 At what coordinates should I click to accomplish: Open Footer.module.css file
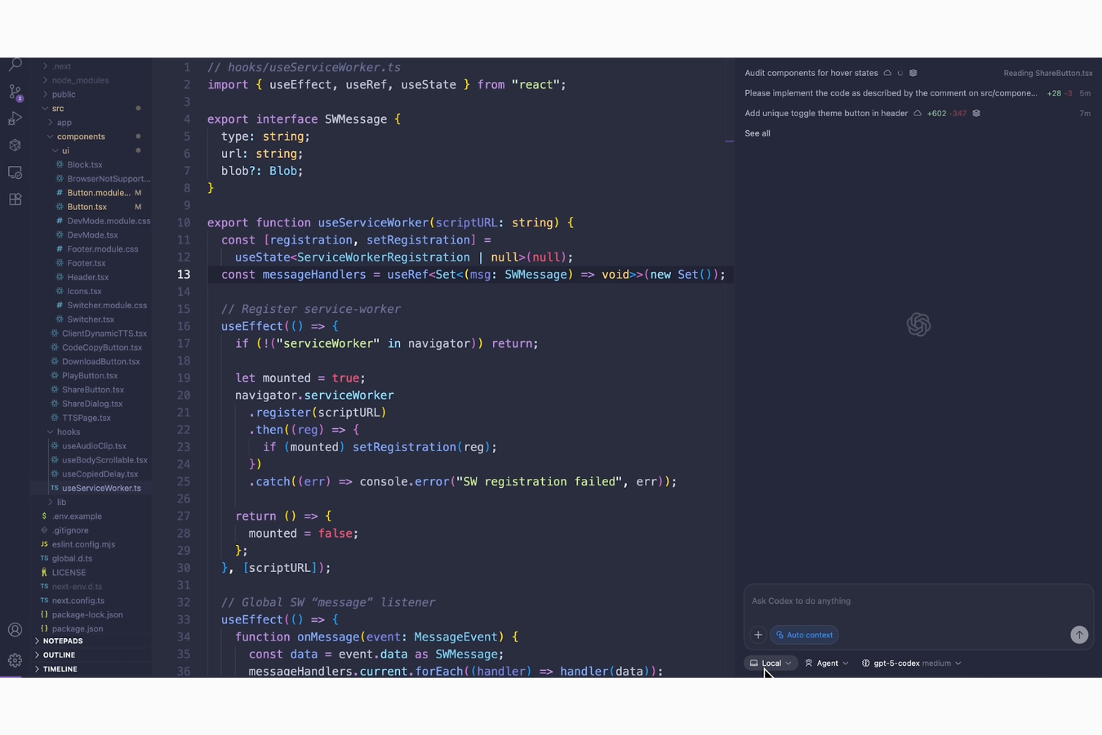tap(102, 249)
